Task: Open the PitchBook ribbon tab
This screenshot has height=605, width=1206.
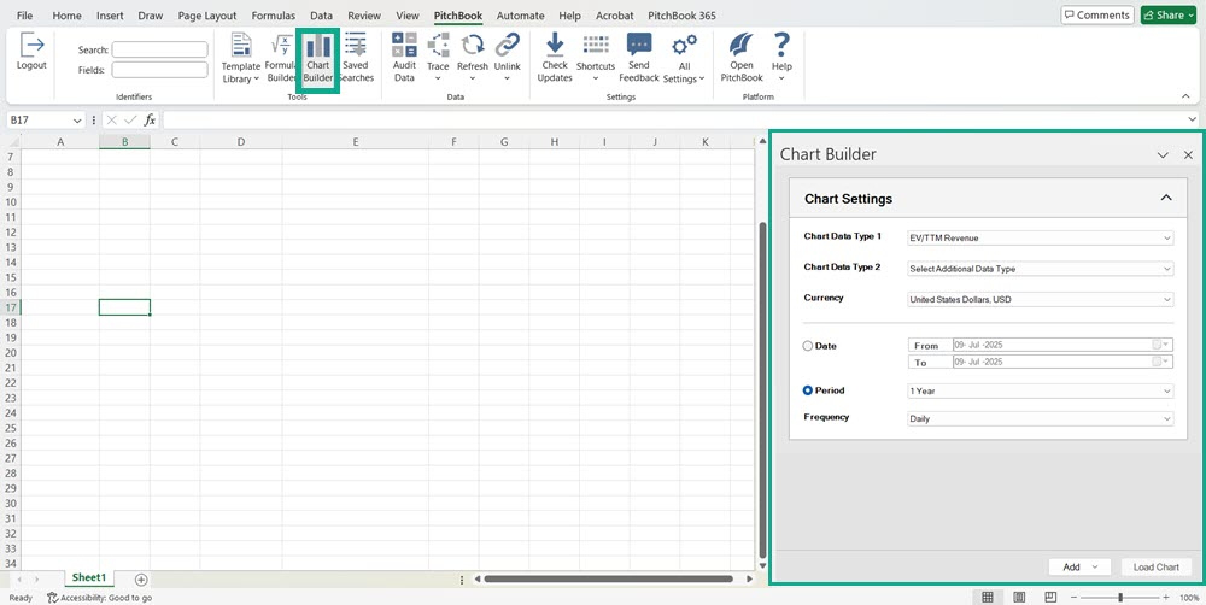Action: (x=458, y=16)
